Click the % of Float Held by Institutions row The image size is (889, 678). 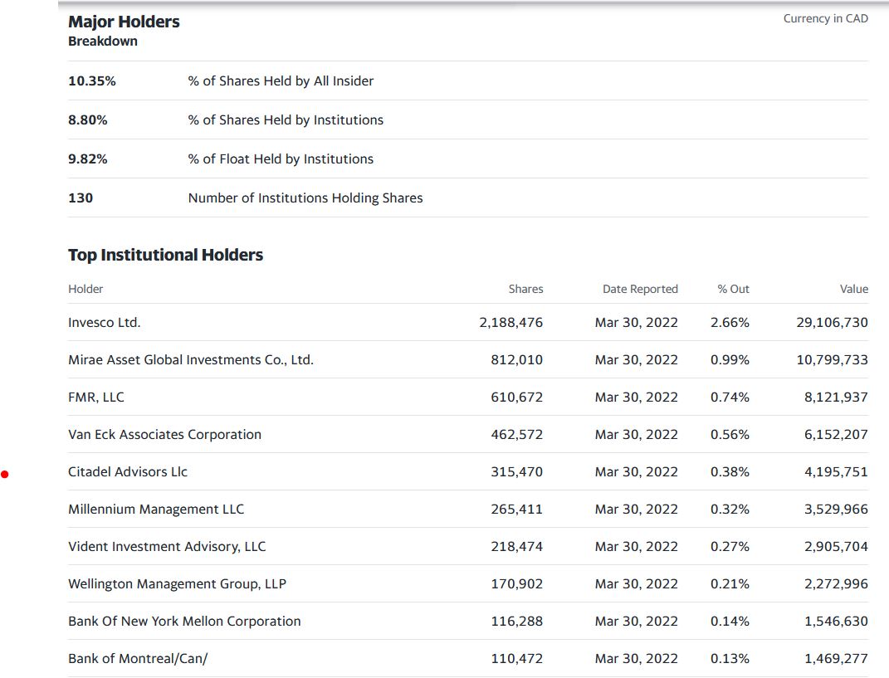pyautogui.click(x=280, y=159)
